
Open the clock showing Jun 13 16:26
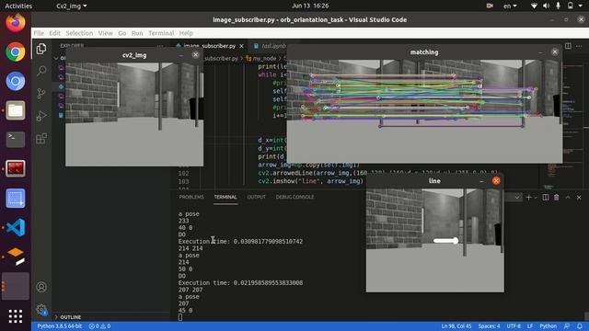(310, 6)
